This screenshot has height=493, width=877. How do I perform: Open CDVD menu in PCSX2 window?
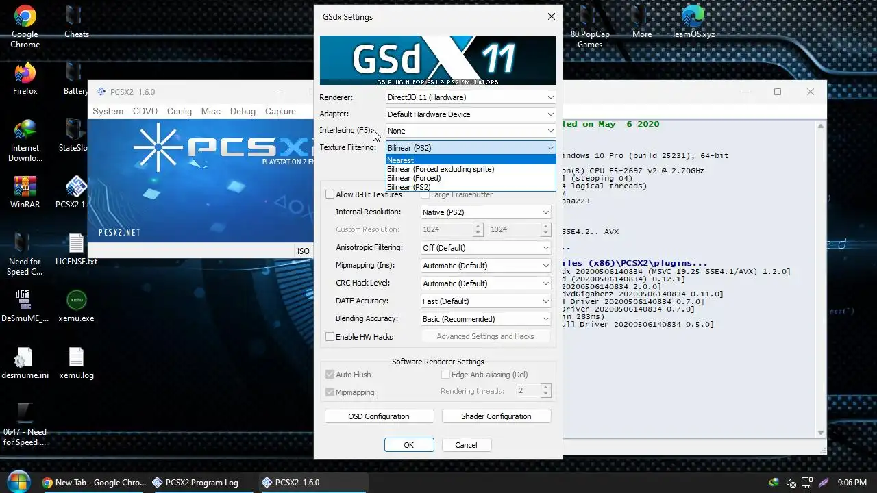145,111
